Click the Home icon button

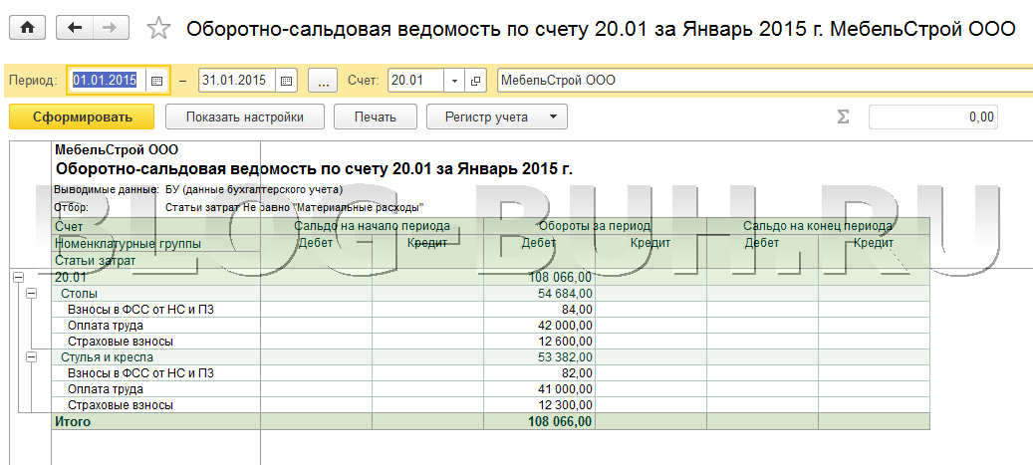(x=27, y=28)
